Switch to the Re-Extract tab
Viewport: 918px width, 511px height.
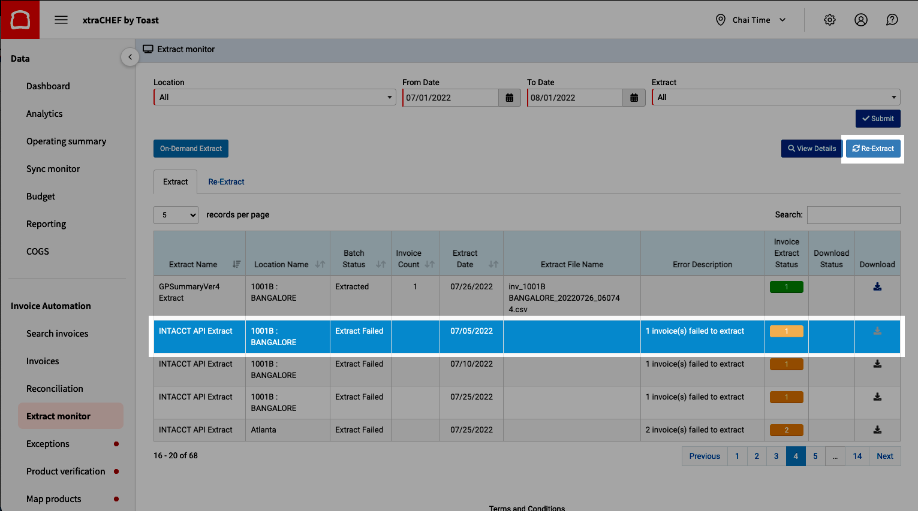pyautogui.click(x=226, y=182)
